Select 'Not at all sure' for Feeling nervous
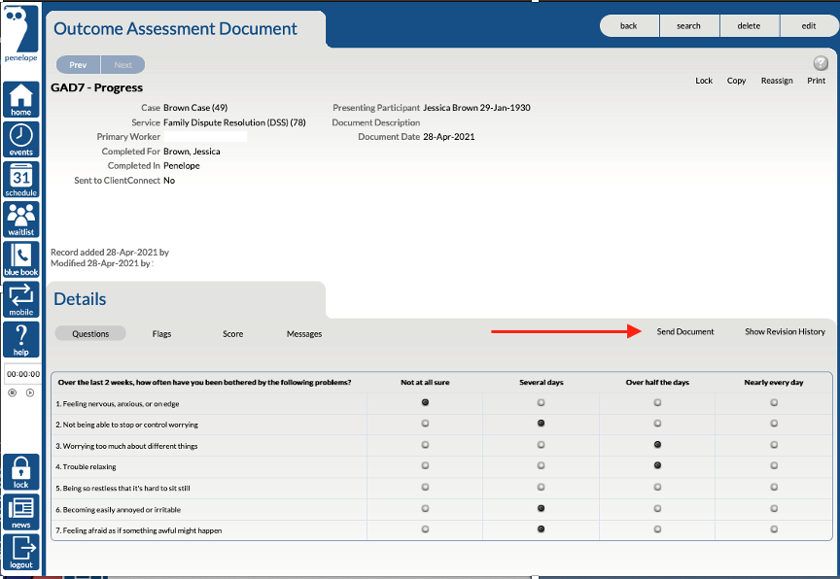 click(x=425, y=402)
